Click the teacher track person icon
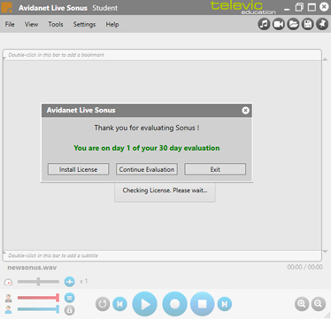The height and width of the screenshot is (319, 331). tap(9, 298)
